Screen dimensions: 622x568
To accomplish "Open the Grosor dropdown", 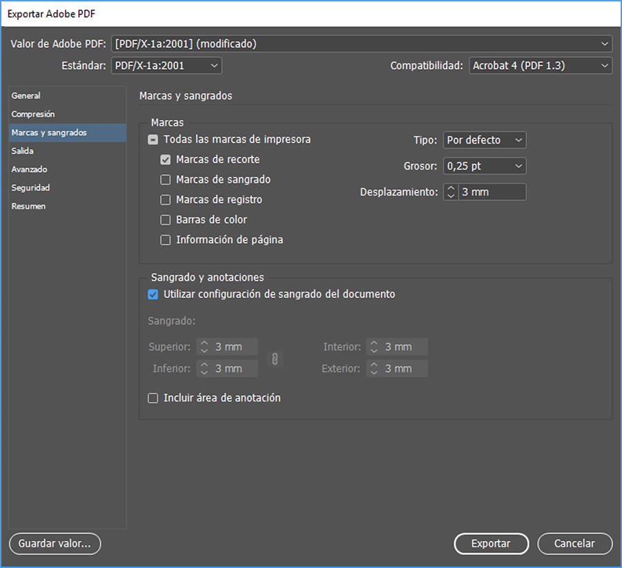I will [485, 166].
